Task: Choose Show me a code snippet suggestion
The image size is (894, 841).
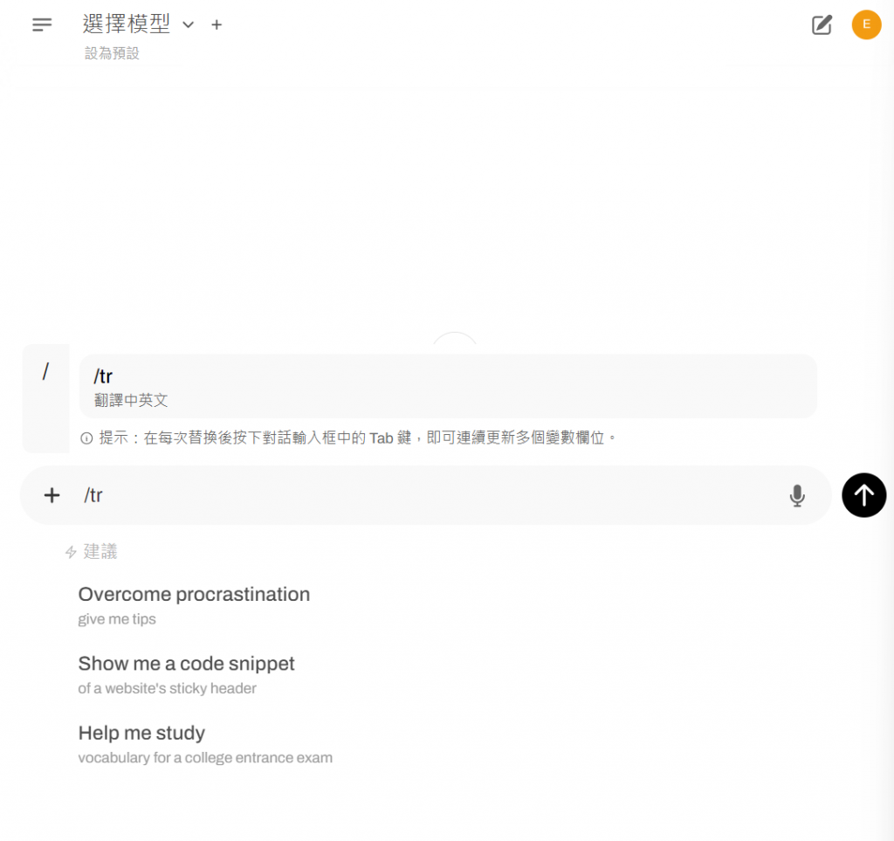Action: 186,674
